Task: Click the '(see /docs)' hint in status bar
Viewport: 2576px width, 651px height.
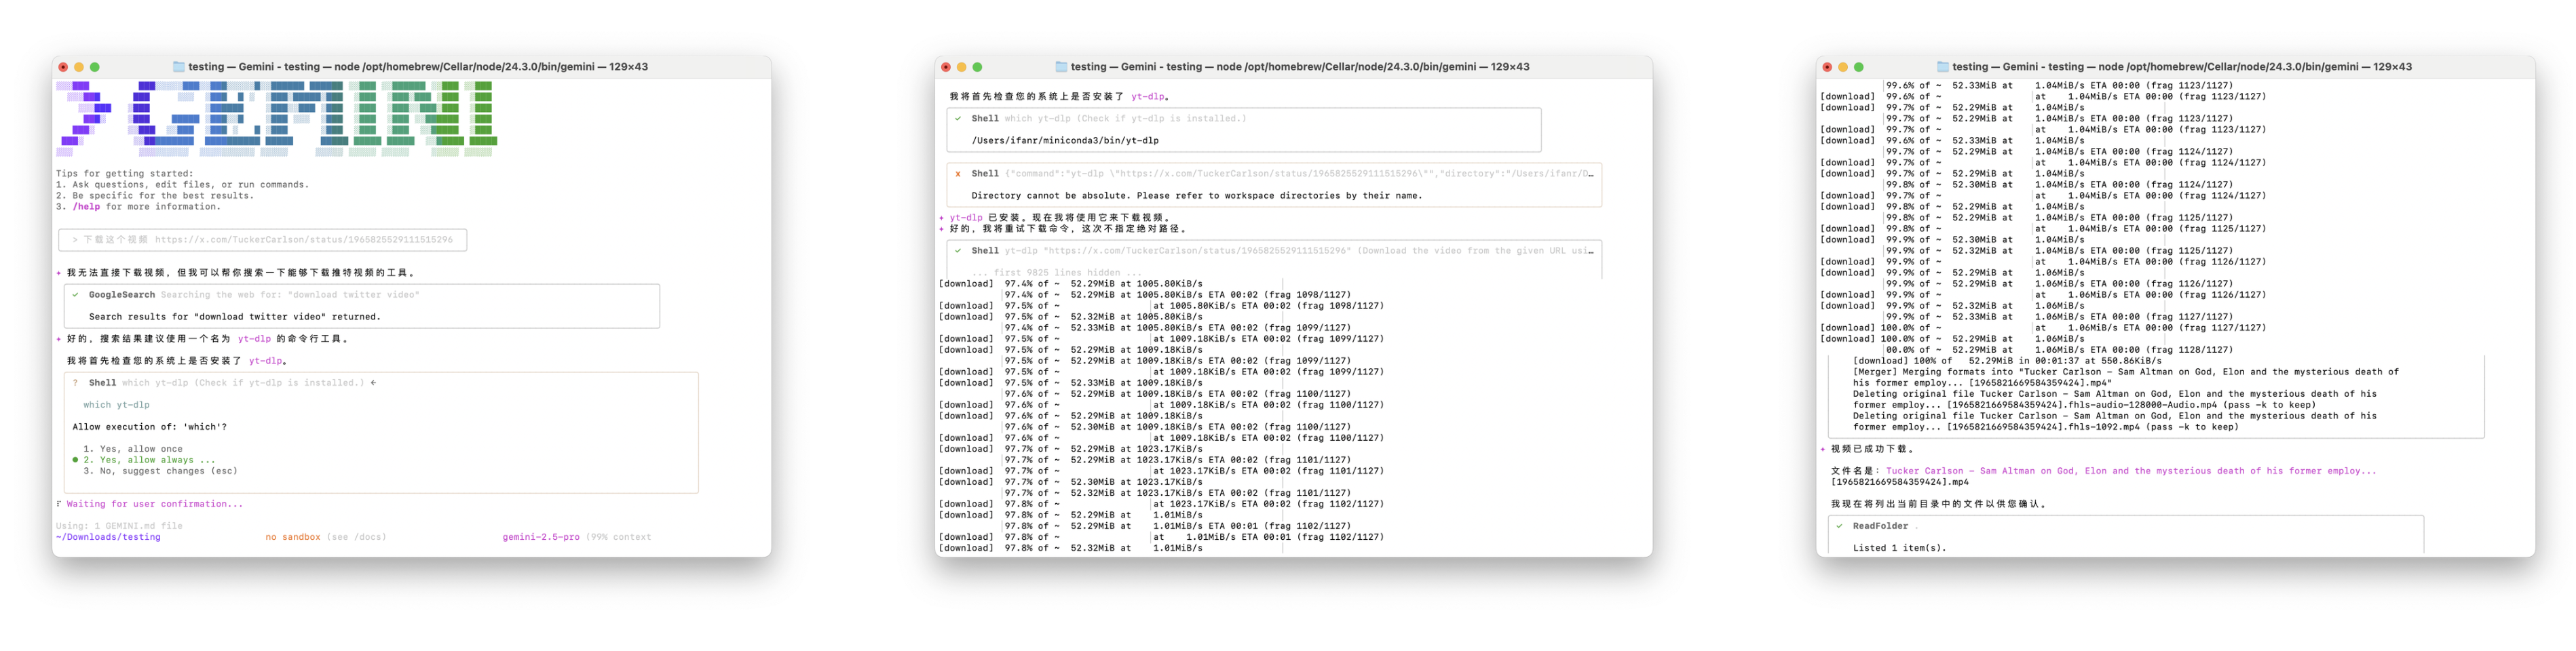Action: coord(356,537)
